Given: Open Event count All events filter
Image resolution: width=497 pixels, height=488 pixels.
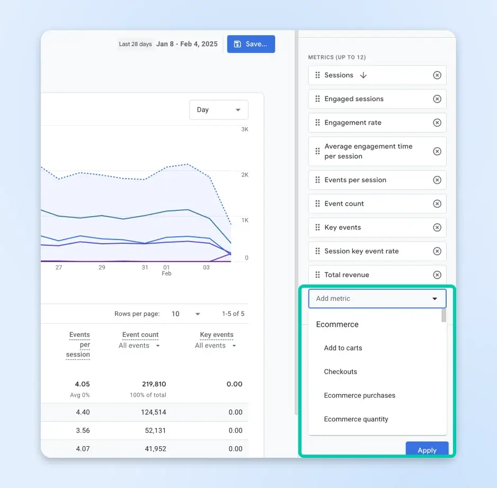Looking at the screenshot, I should click(140, 345).
